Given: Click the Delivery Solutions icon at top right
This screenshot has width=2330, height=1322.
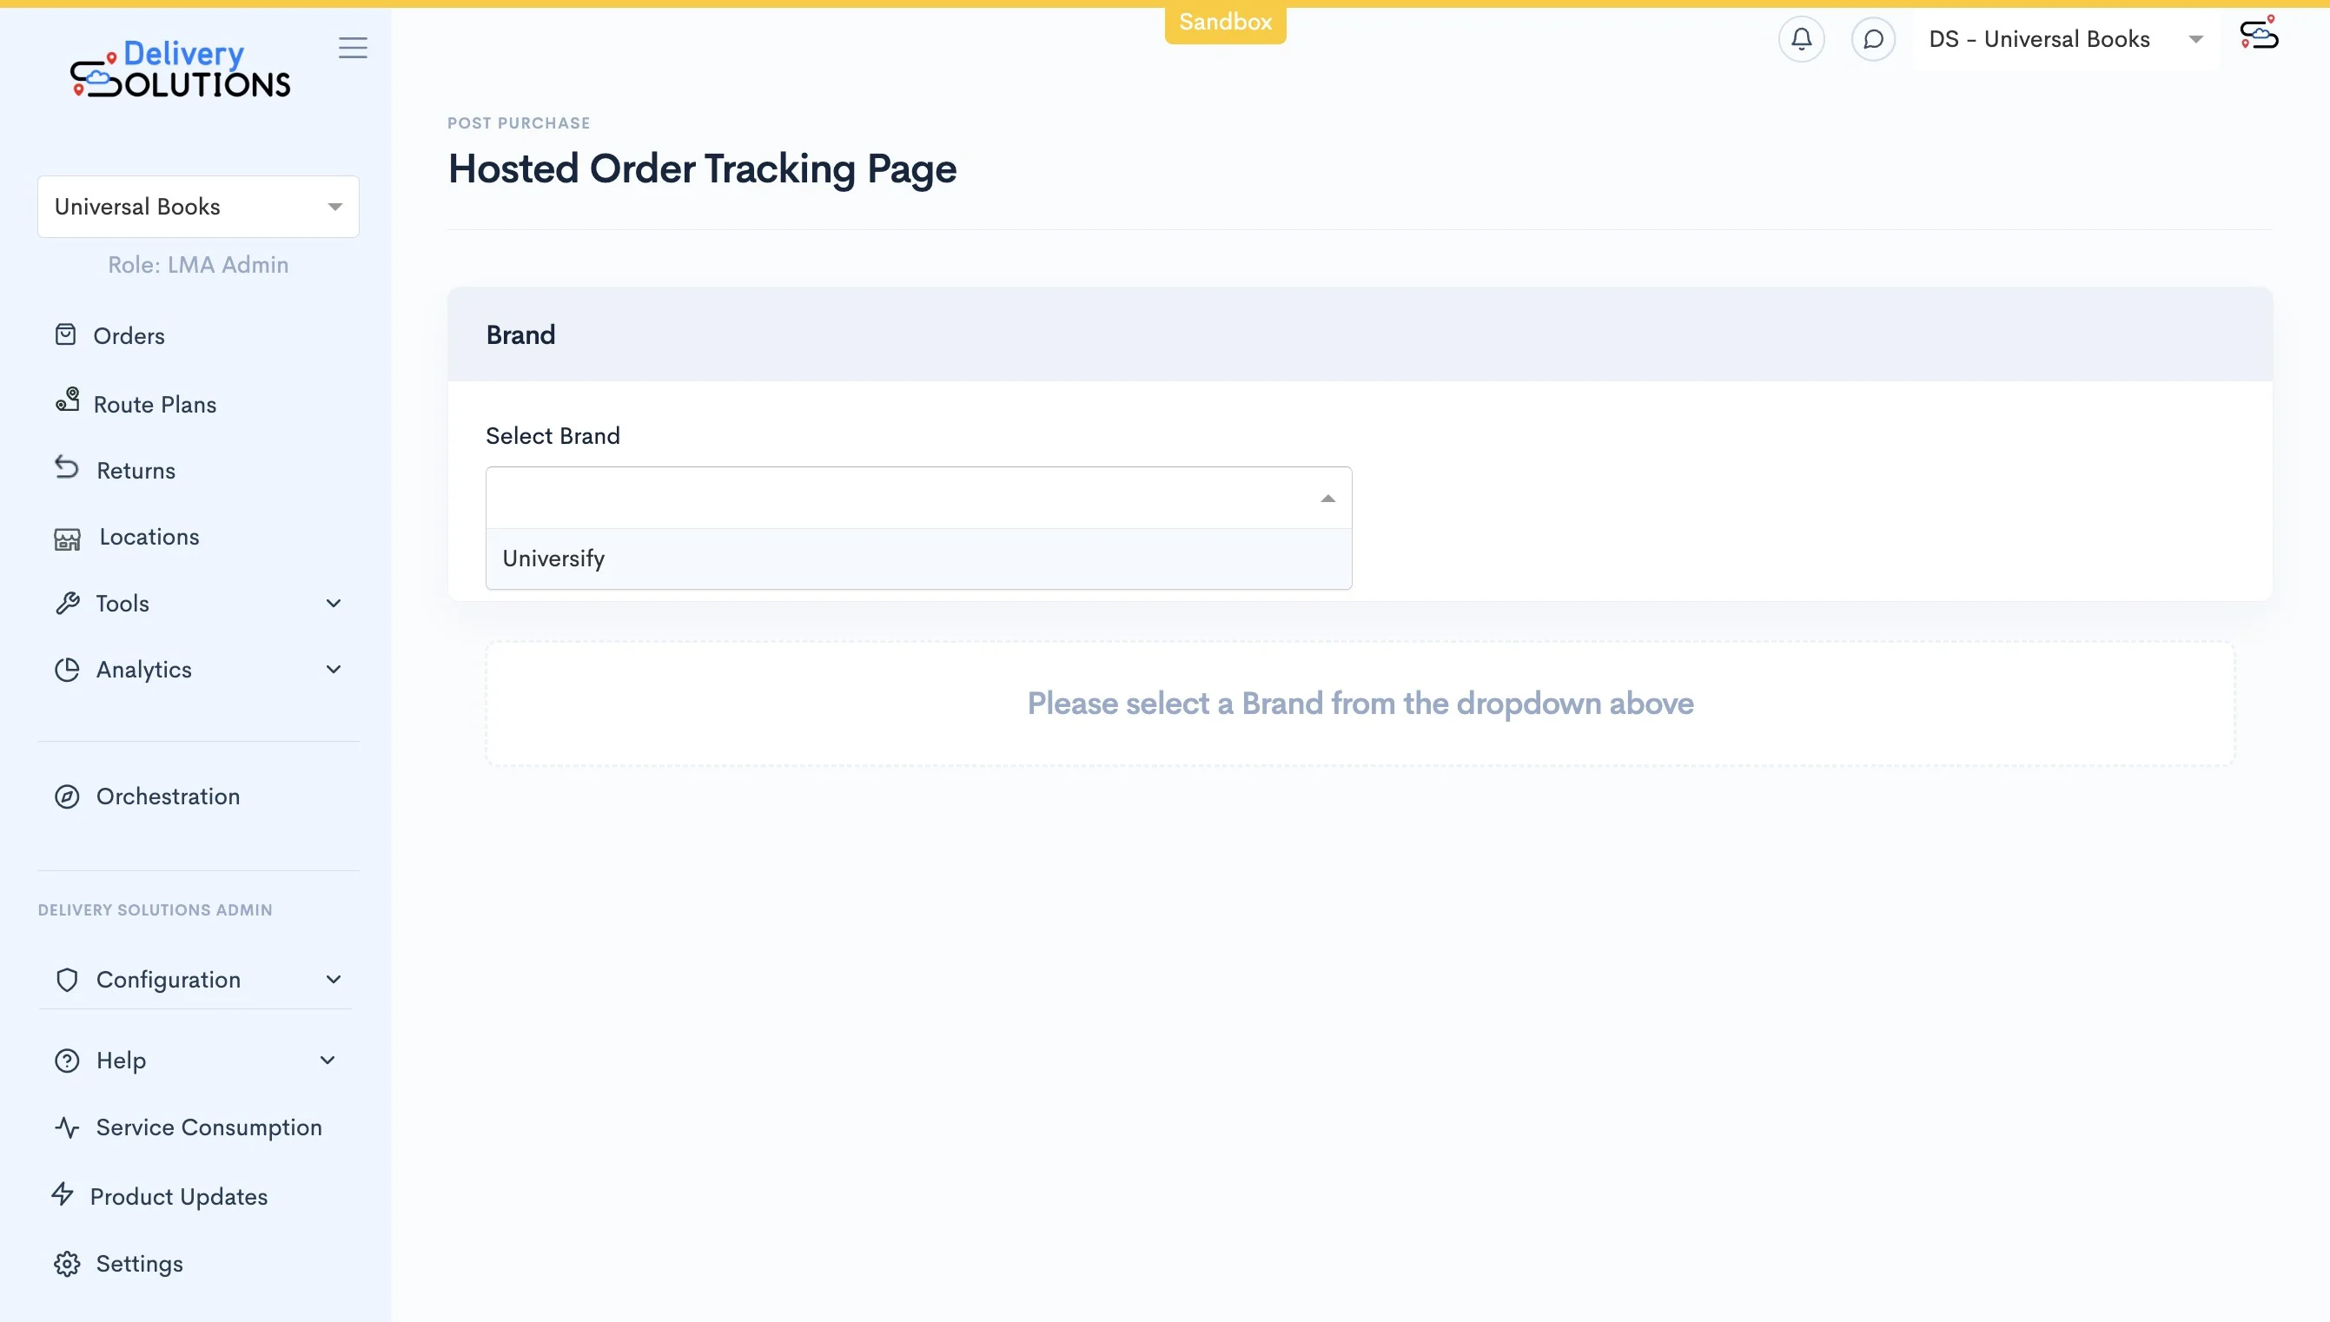Looking at the screenshot, I should tap(2259, 33).
